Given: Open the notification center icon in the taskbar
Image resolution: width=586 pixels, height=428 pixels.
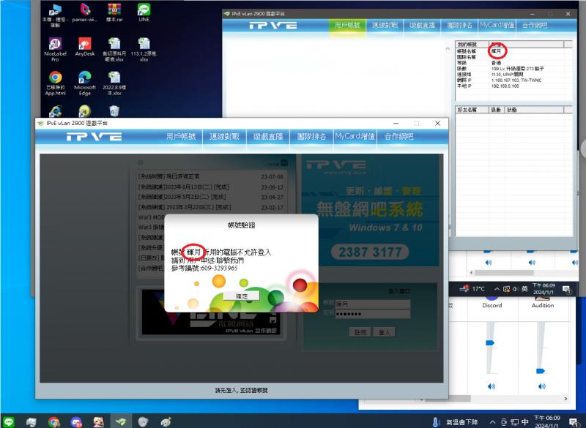Looking at the screenshot, I should [573, 420].
